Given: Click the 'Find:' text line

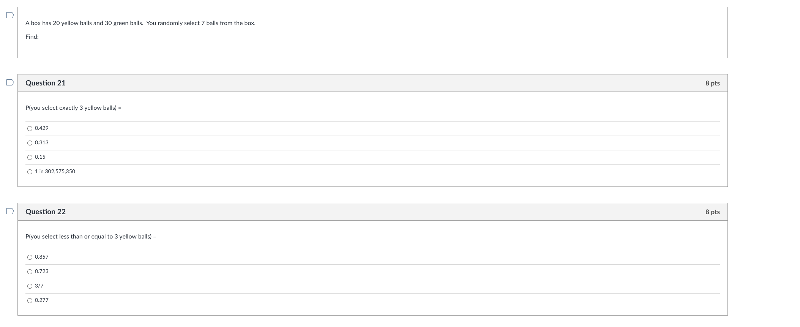Looking at the screenshot, I should tap(32, 37).
